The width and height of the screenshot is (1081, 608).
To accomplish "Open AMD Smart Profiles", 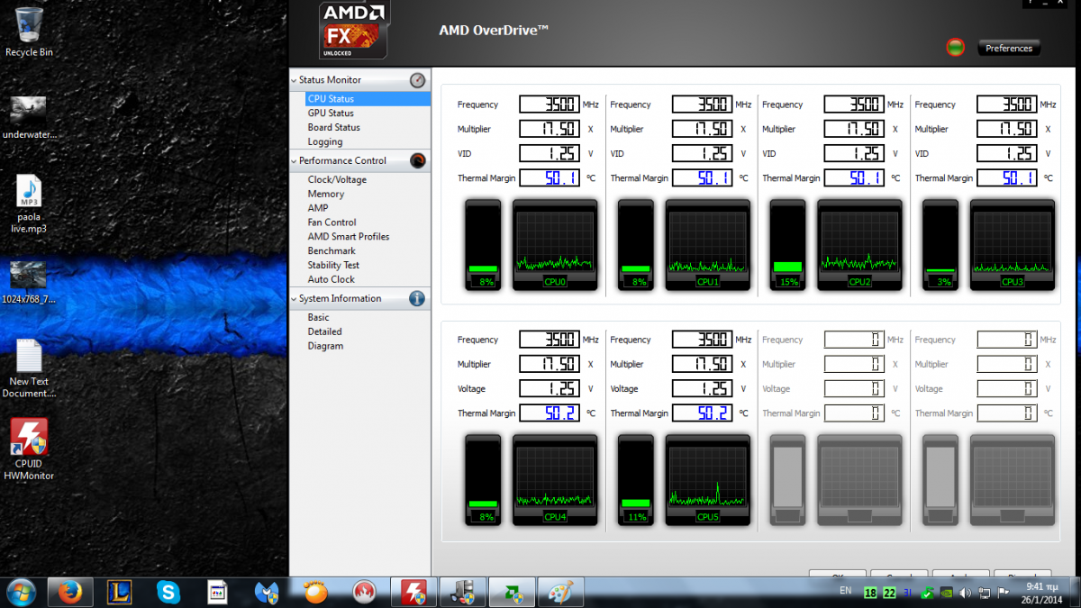I will click(x=349, y=237).
